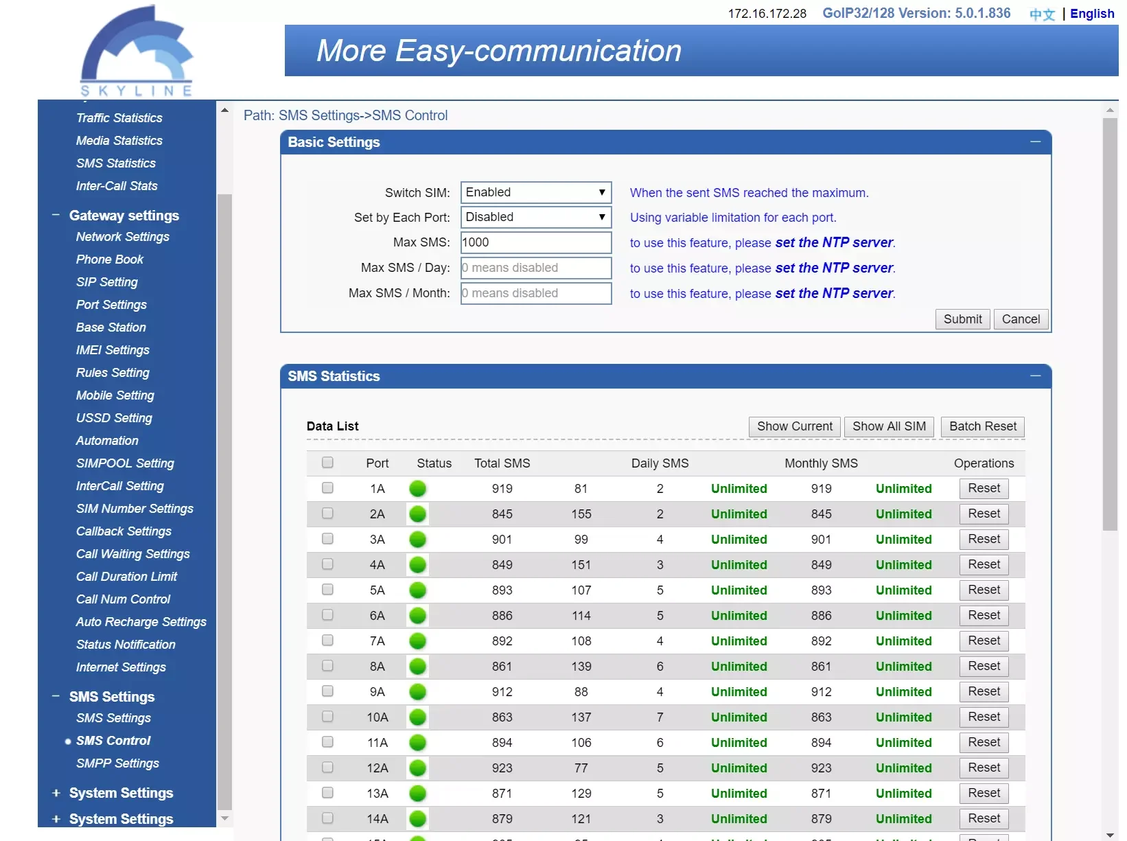The image size is (1127, 841).
Task: Click the sidebar scrollbar down arrow
Action: pyautogui.click(x=224, y=818)
